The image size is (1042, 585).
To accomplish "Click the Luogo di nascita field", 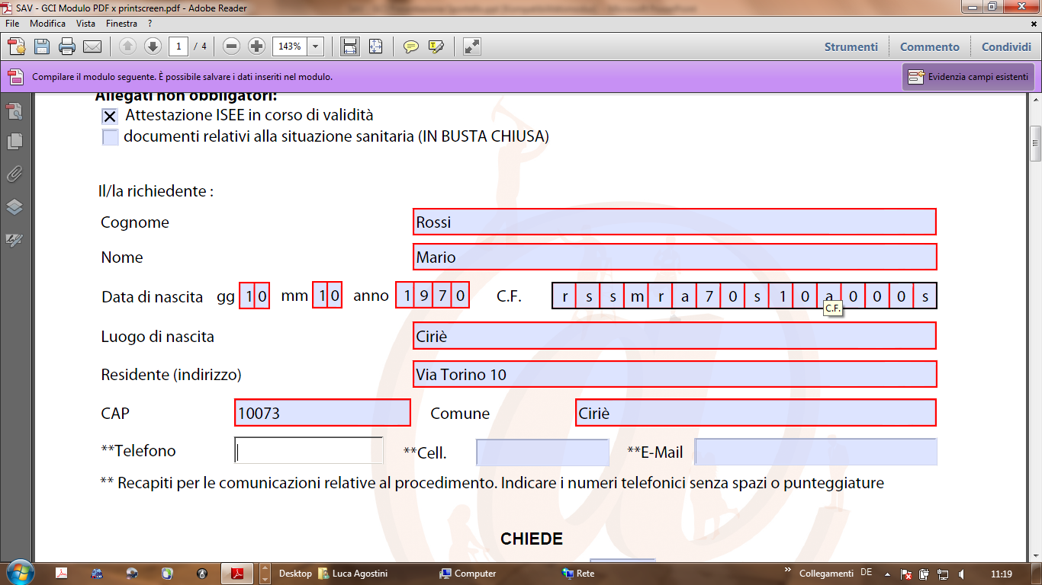I will pyautogui.click(x=674, y=336).
